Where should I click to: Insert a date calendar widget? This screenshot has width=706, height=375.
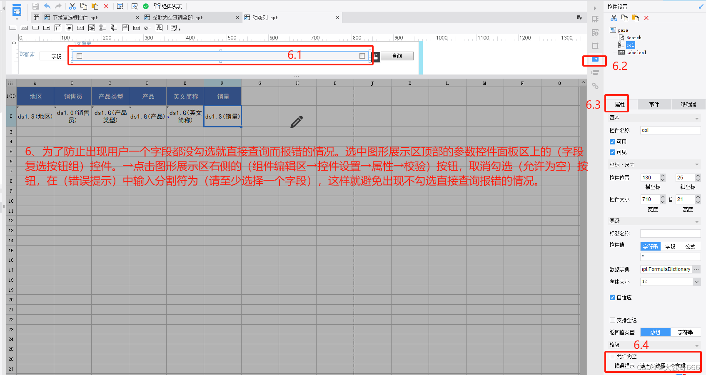(69, 28)
